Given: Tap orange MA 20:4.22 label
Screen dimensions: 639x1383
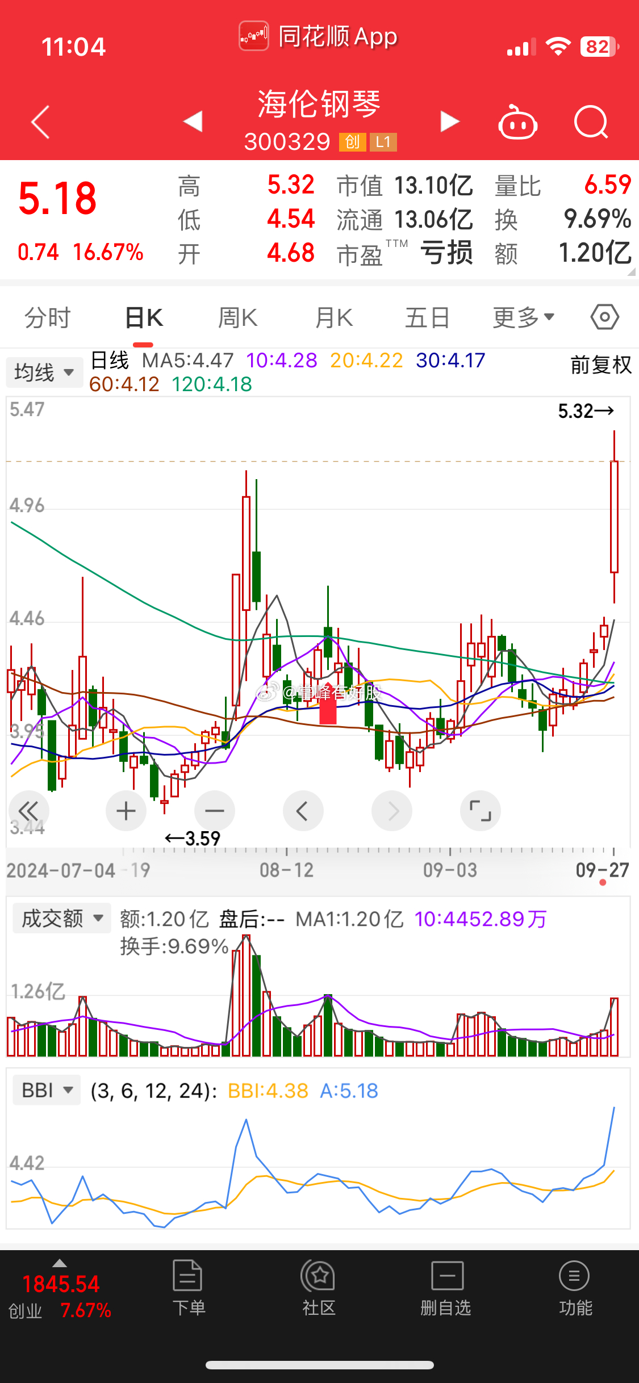Looking at the screenshot, I should point(366,360).
